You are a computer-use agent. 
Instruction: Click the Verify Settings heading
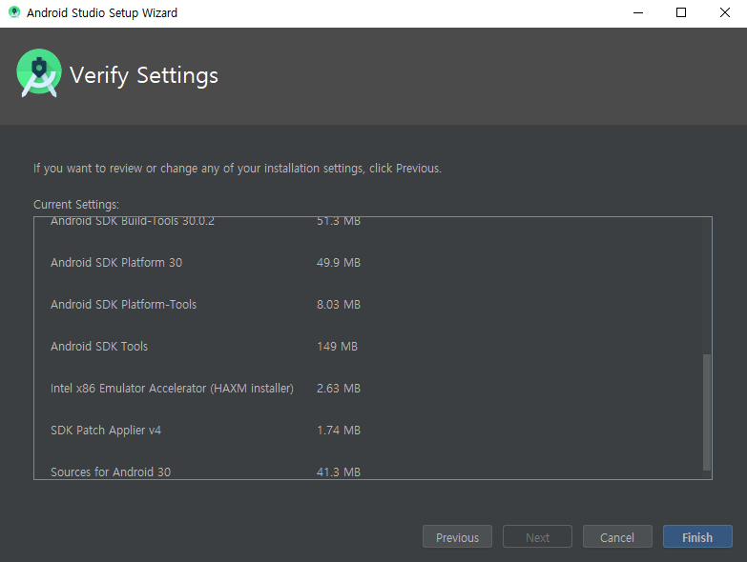point(144,75)
